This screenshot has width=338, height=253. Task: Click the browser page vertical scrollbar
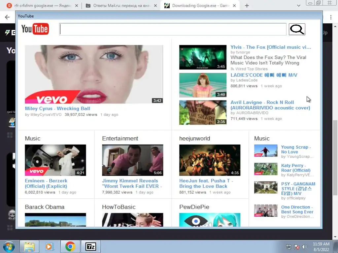point(335,157)
